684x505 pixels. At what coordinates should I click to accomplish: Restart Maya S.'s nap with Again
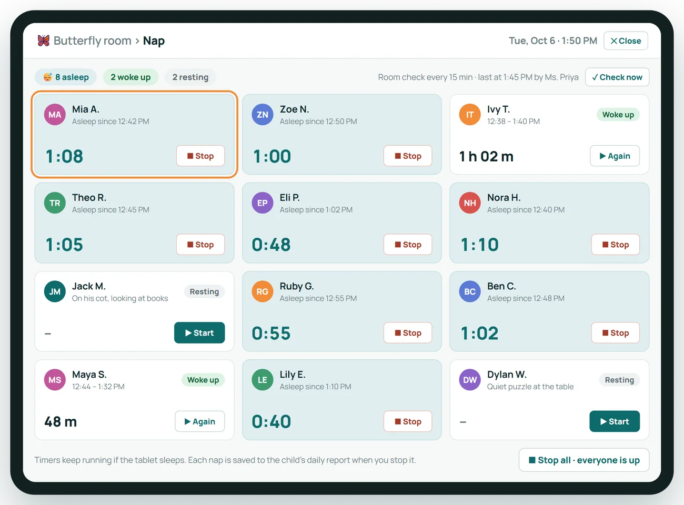(200, 421)
